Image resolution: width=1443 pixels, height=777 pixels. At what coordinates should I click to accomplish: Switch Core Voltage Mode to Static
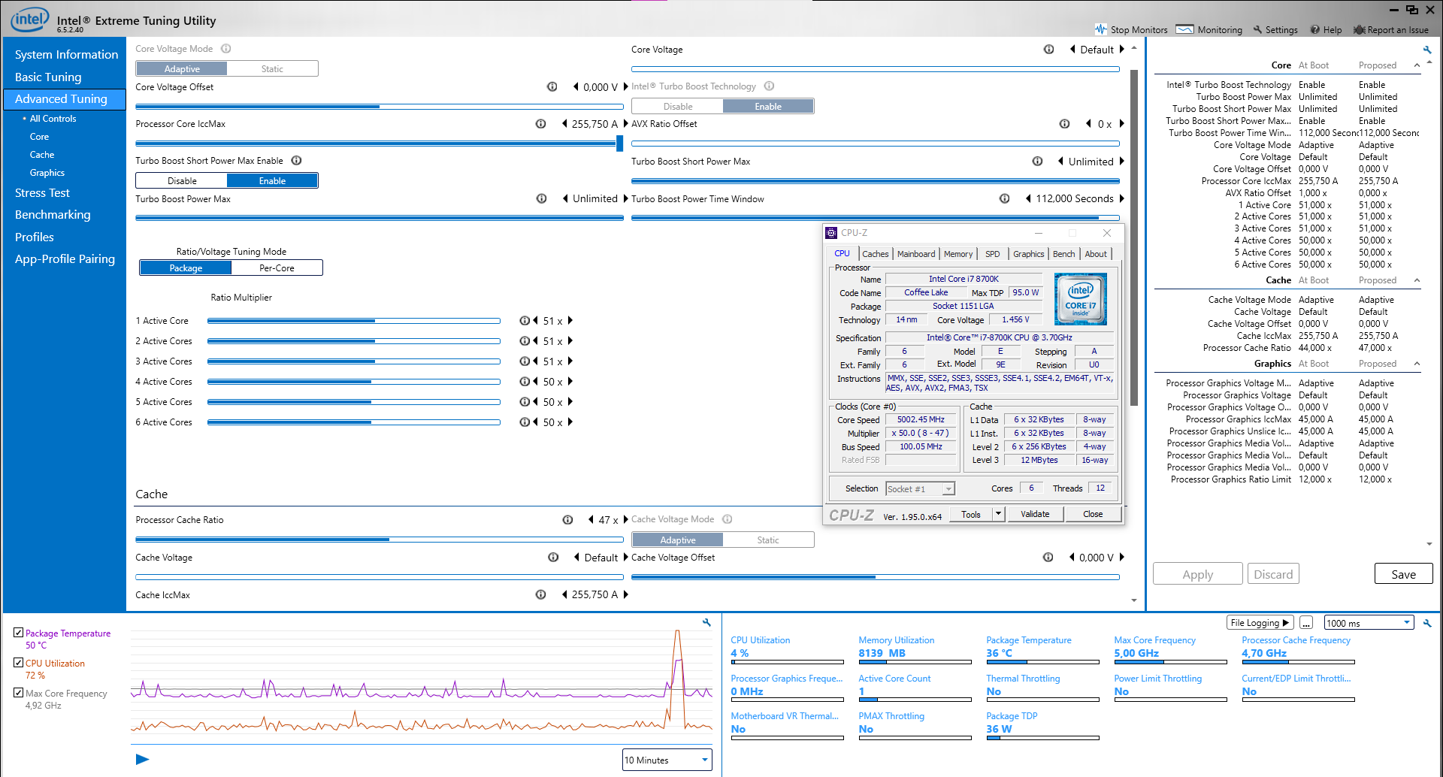[272, 69]
